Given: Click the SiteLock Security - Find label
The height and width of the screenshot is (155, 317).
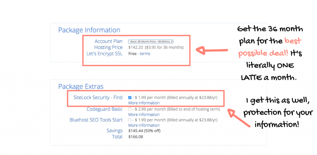Looking at the screenshot, I should coord(98,98).
